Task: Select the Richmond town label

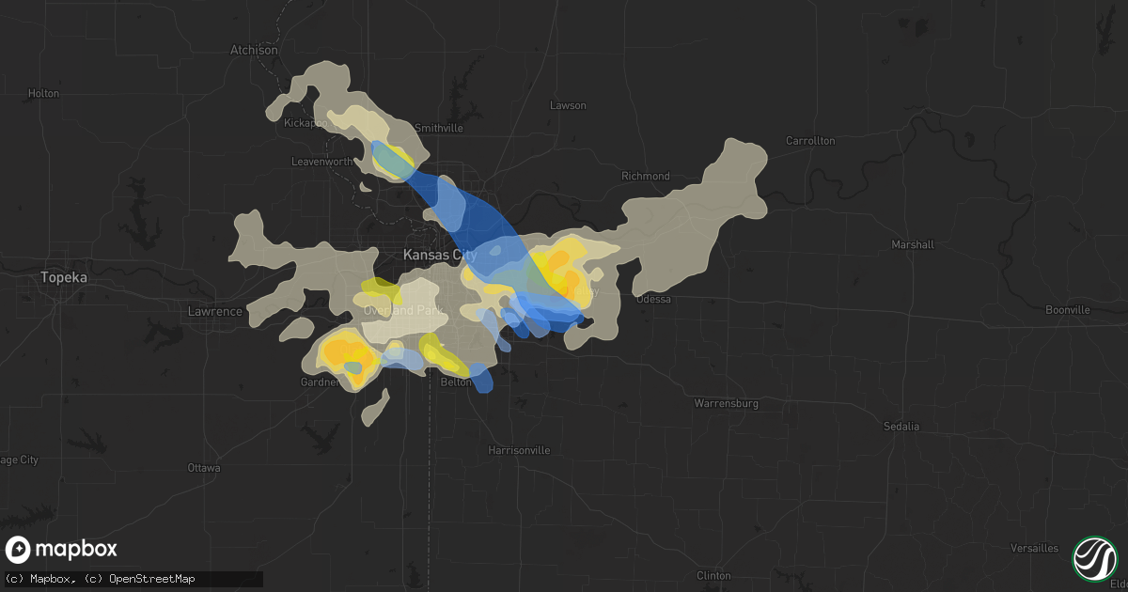Action: tap(646, 176)
